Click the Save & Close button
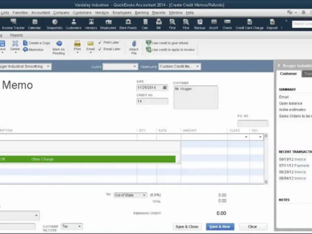 point(187,227)
